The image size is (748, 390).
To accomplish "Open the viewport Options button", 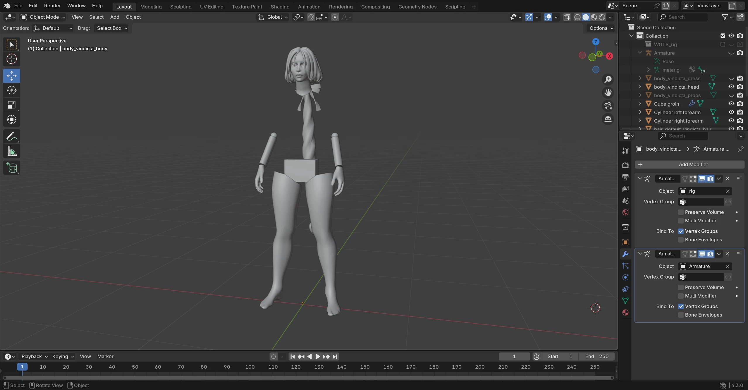I will point(601,28).
